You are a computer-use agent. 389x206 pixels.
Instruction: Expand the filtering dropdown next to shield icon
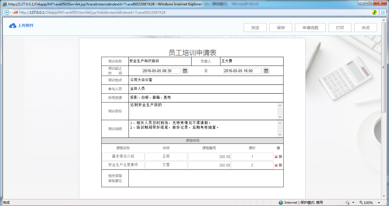tap(353, 202)
